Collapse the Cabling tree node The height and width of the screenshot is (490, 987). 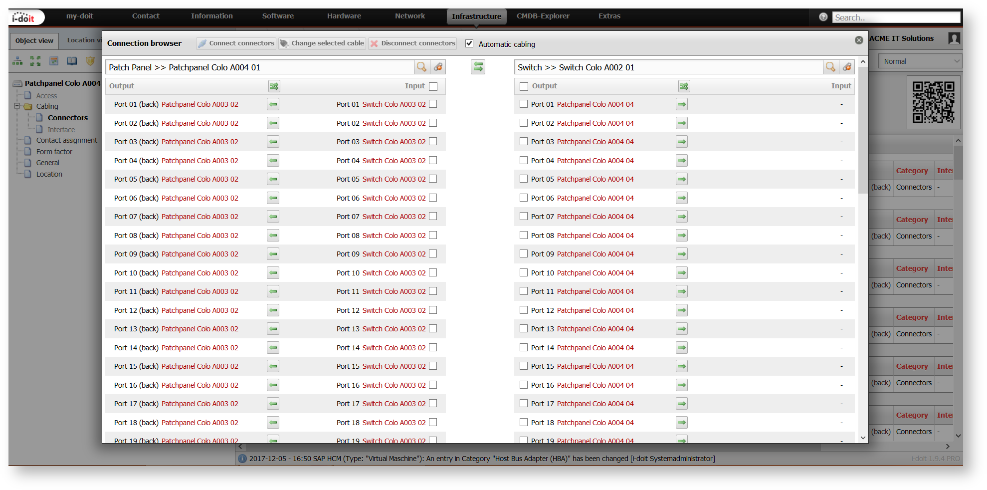[17, 106]
